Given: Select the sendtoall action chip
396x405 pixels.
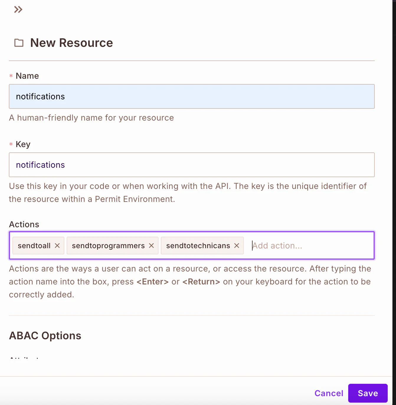Looking at the screenshot, I should pyautogui.click(x=35, y=246).
